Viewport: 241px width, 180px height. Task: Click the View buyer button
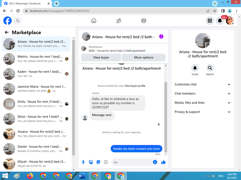coord(101,58)
